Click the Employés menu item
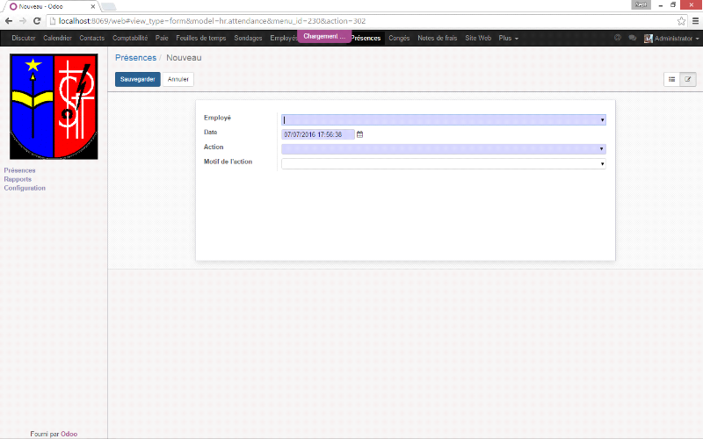The height and width of the screenshot is (439, 703). tap(283, 38)
